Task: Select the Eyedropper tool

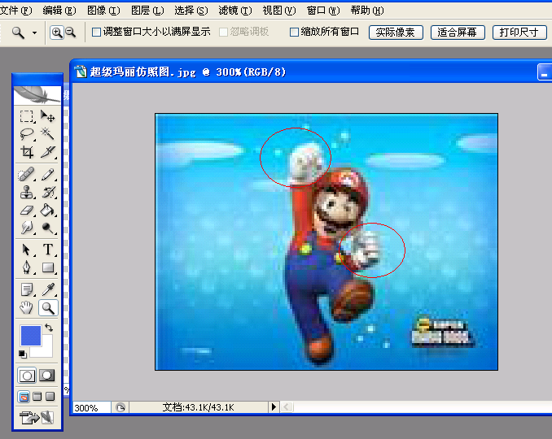Action: click(x=47, y=290)
